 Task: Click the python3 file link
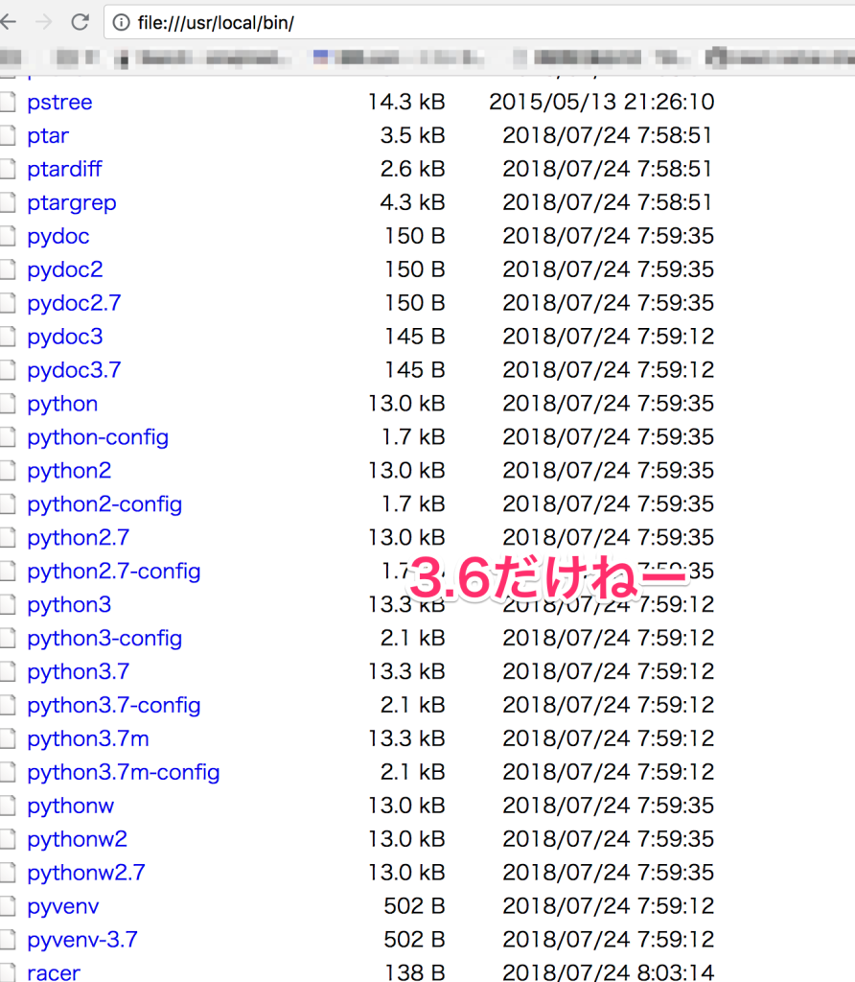click(x=69, y=605)
